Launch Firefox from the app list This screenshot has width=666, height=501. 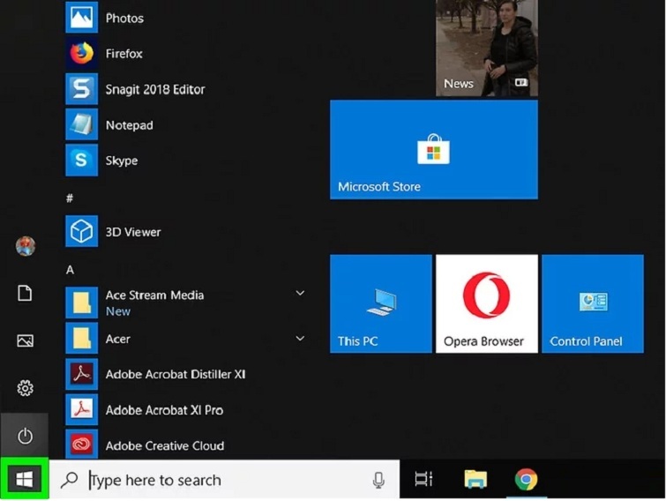click(x=123, y=54)
